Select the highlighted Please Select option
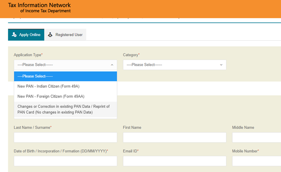Image resolution: width=281 pixels, height=172 pixels. [x=65, y=76]
